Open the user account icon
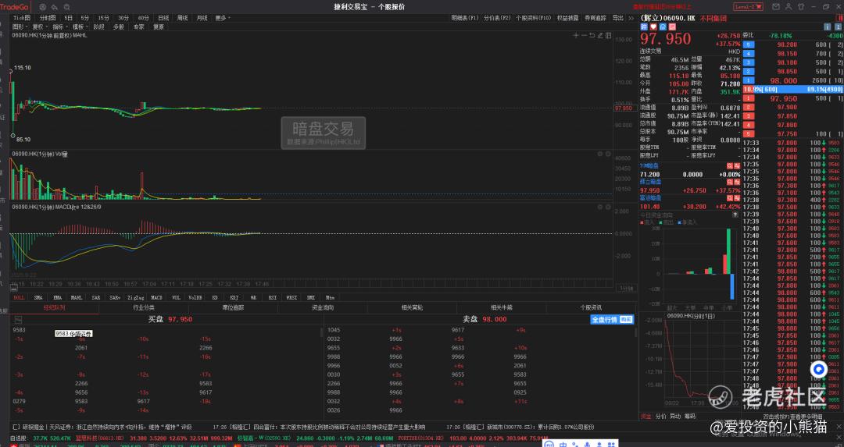The image size is (844, 447). [788, 7]
